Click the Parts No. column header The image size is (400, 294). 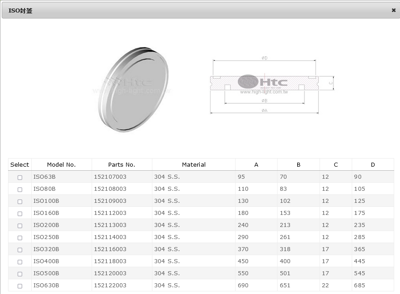pyautogui.click(x=122, y=164)
